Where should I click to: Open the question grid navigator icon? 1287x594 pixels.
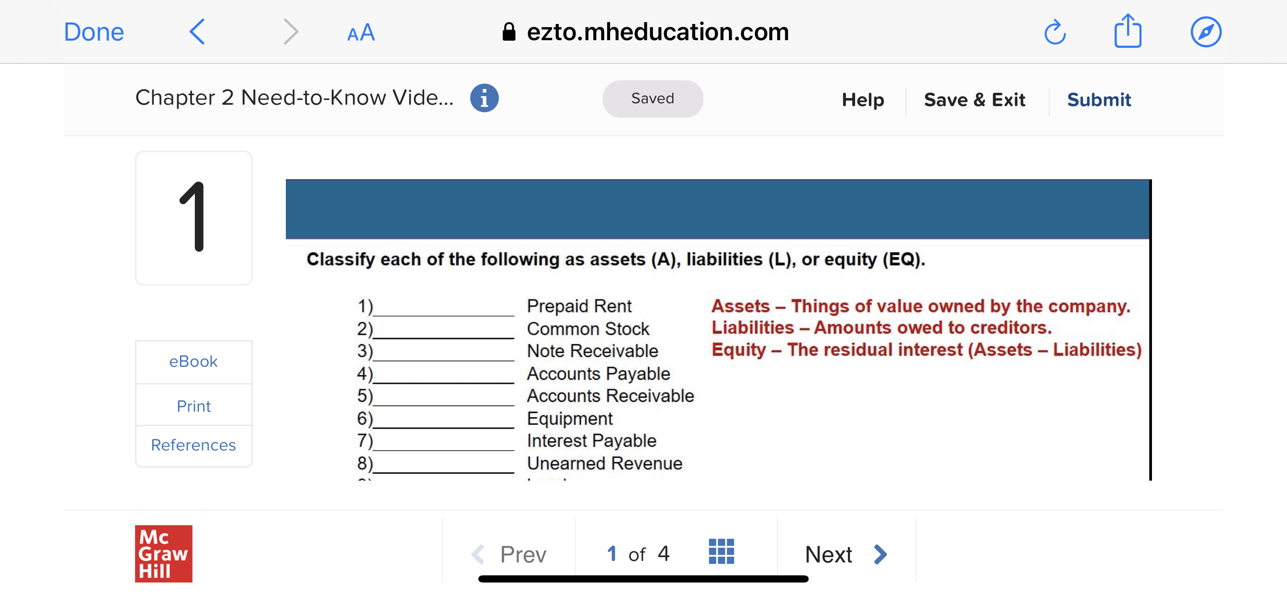point(721,551)
